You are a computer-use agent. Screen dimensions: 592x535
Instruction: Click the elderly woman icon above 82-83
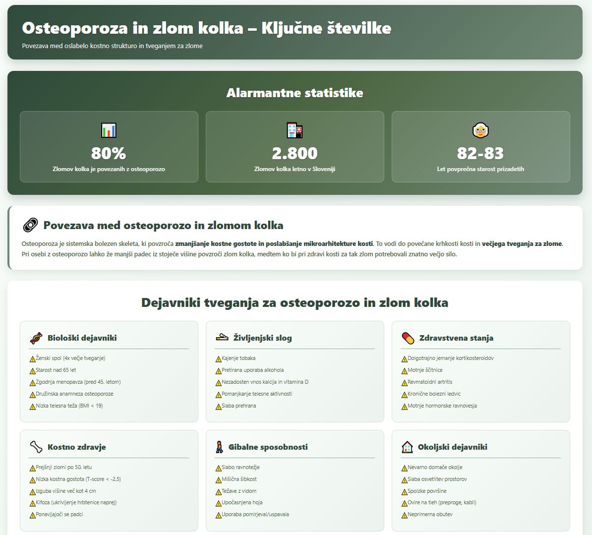480,130
